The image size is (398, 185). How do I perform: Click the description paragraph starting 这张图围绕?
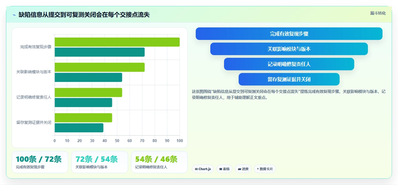click(289, 94)
